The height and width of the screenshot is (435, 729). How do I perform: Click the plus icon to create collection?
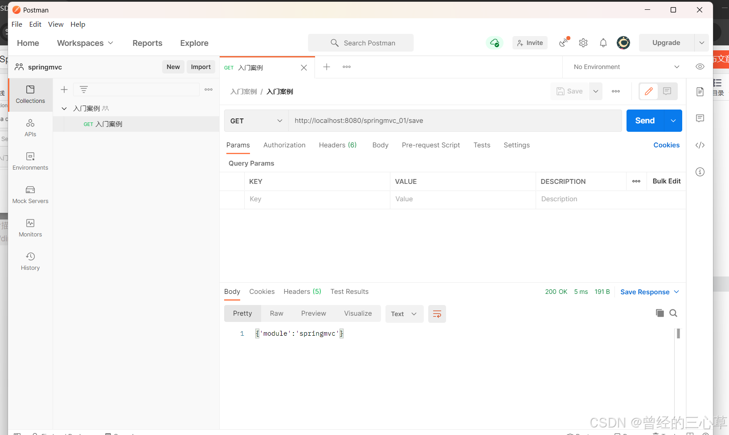point(64,89)
